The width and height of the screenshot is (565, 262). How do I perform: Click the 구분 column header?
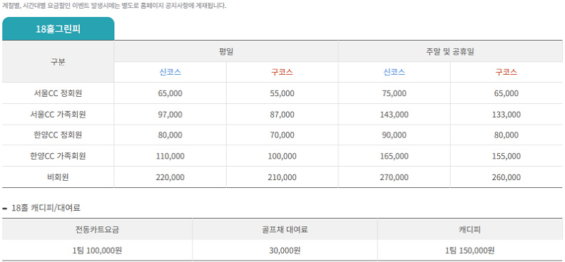click(x=58, y=61)
